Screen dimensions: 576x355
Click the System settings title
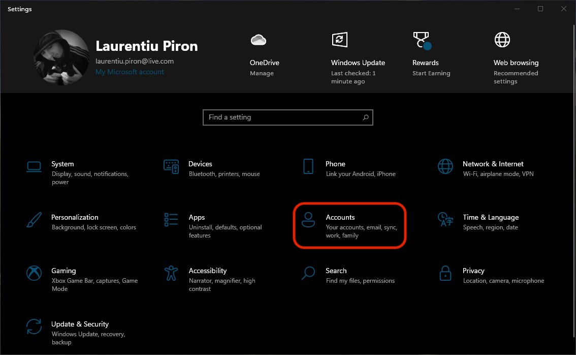coord(62,164)
